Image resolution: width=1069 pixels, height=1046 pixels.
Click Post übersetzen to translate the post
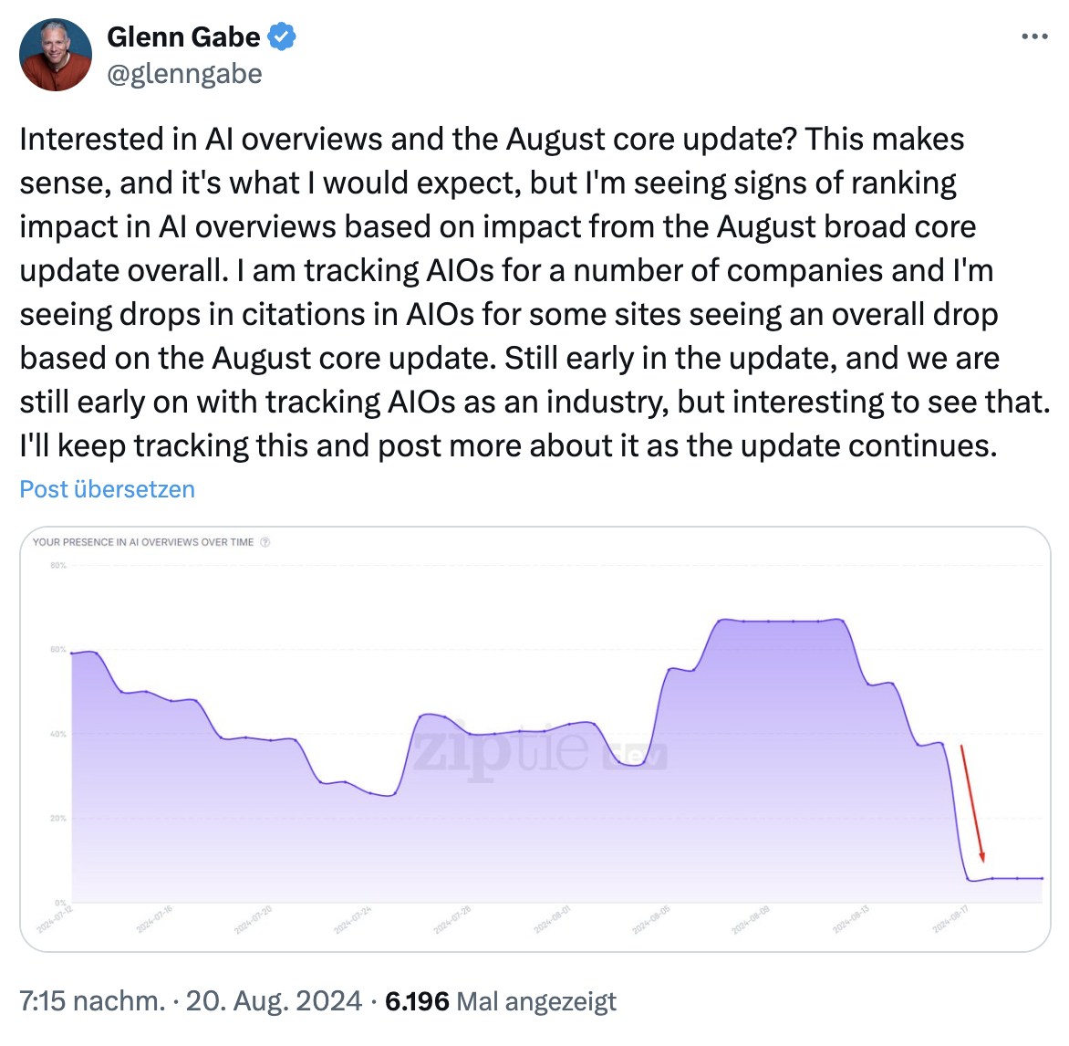(106, 489)
